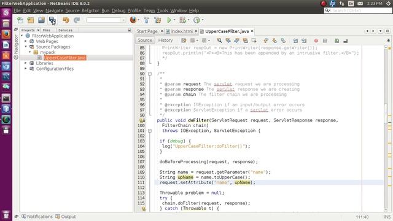The width and height of the screenshot is (393, 221).
Task: Click Find Previous Occurrence editor icon
Action: coord(228,41)
